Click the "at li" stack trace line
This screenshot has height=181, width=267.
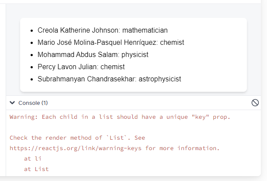(32, 159)
